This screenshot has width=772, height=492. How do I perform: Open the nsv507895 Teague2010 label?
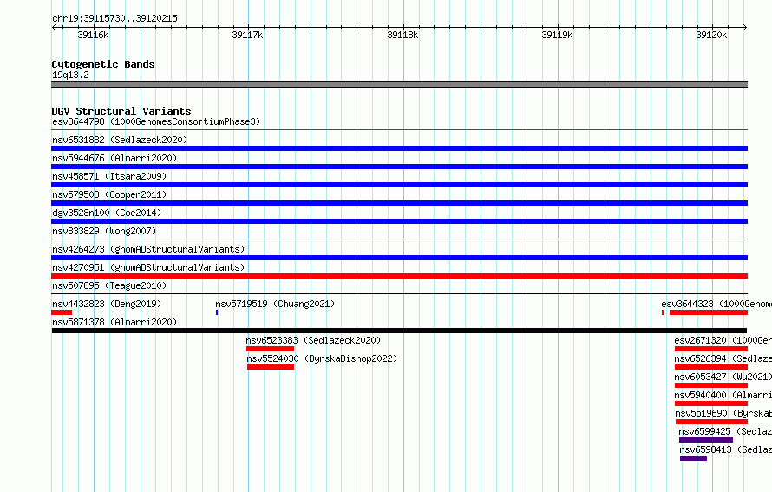[x=109, y=285]
